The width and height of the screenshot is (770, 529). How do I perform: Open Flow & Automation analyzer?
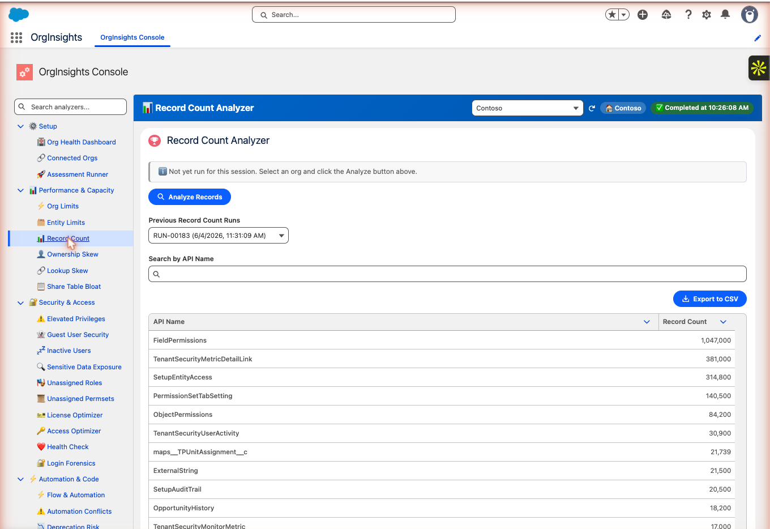(x=76, y=495)
